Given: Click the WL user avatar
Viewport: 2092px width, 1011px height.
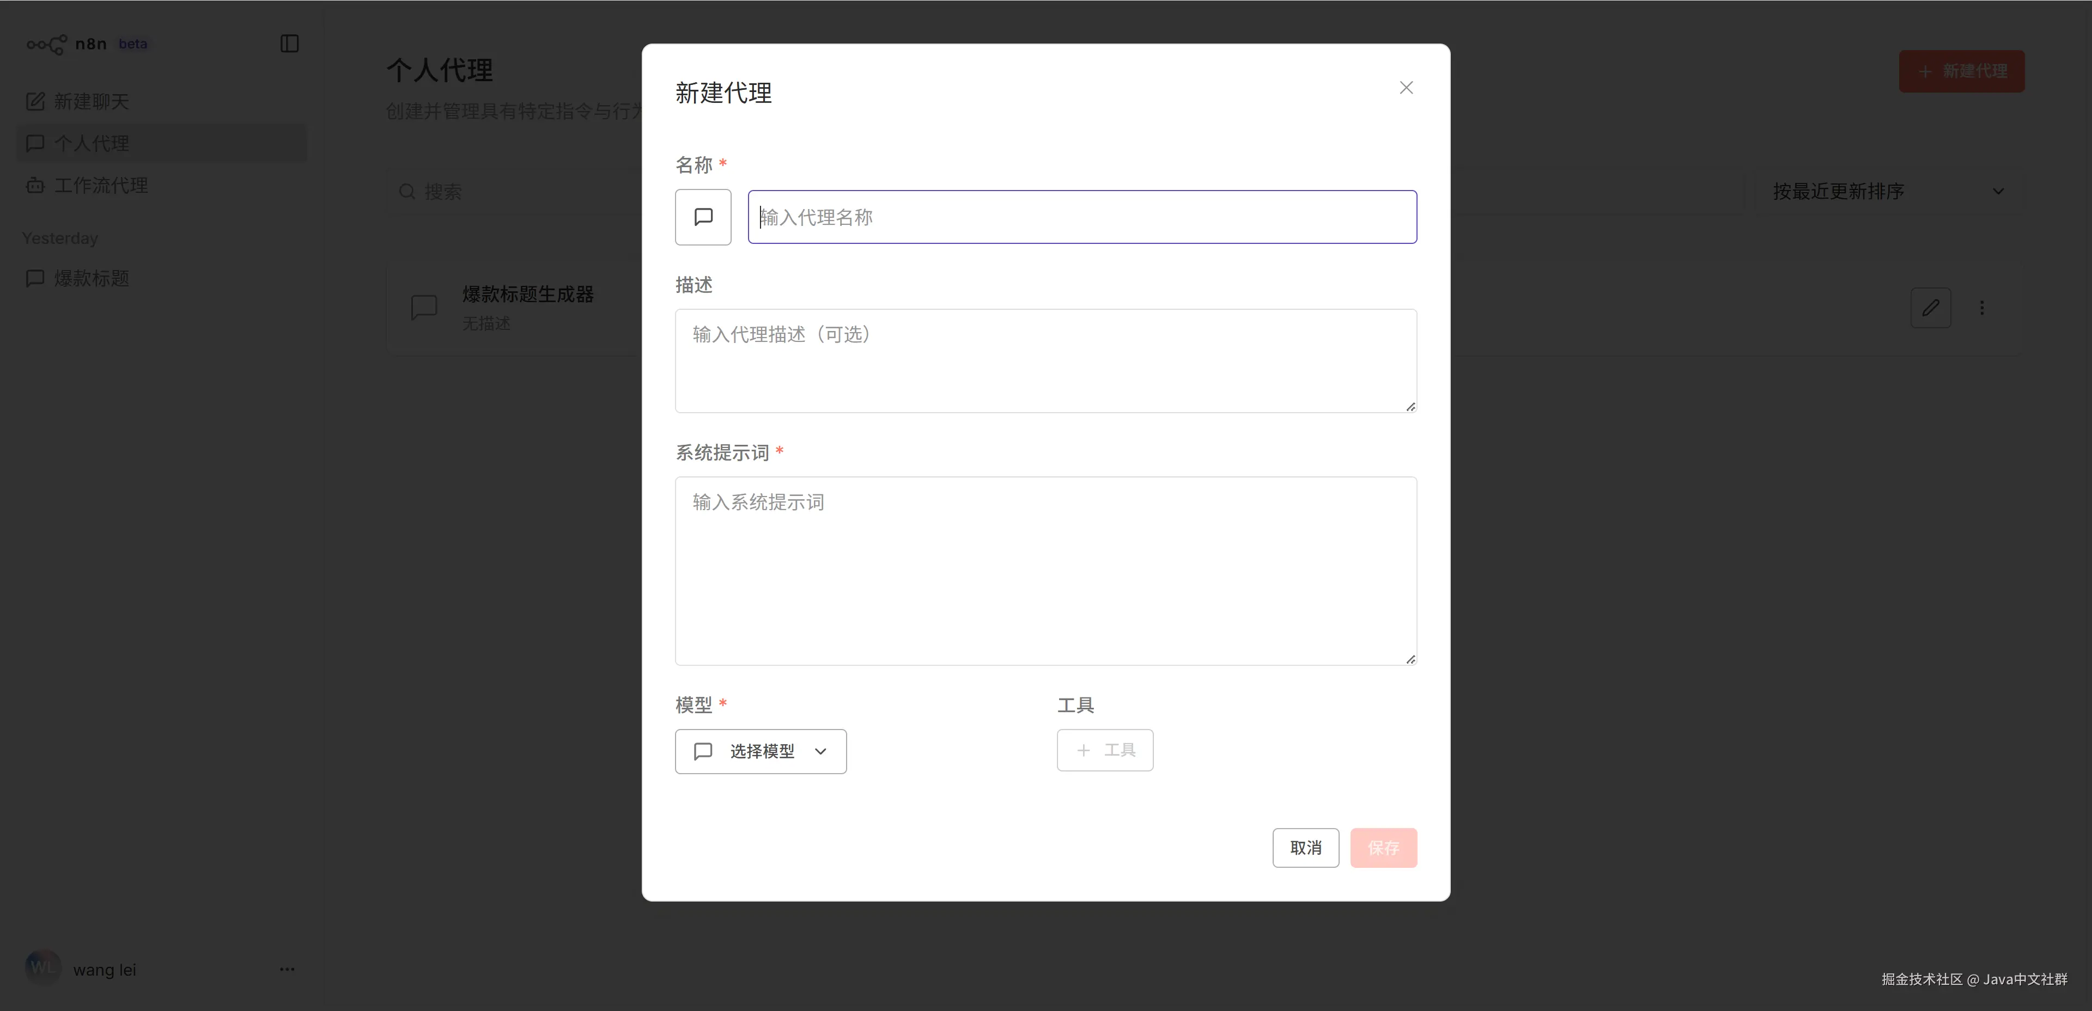Looking at the screenshot, I should [42, 967].
